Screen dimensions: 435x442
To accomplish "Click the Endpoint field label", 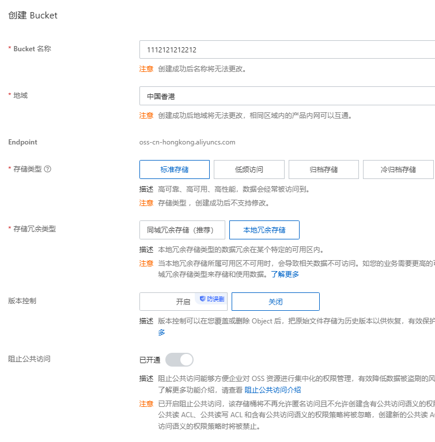I will 22,142.
